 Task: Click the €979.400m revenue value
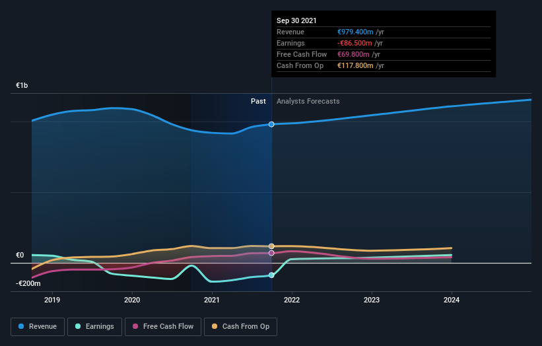pos(355,32)
